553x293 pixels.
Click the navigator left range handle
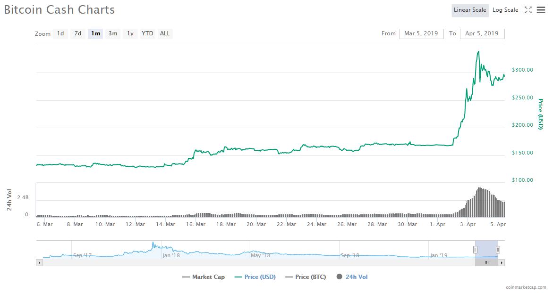pos(475,250)
